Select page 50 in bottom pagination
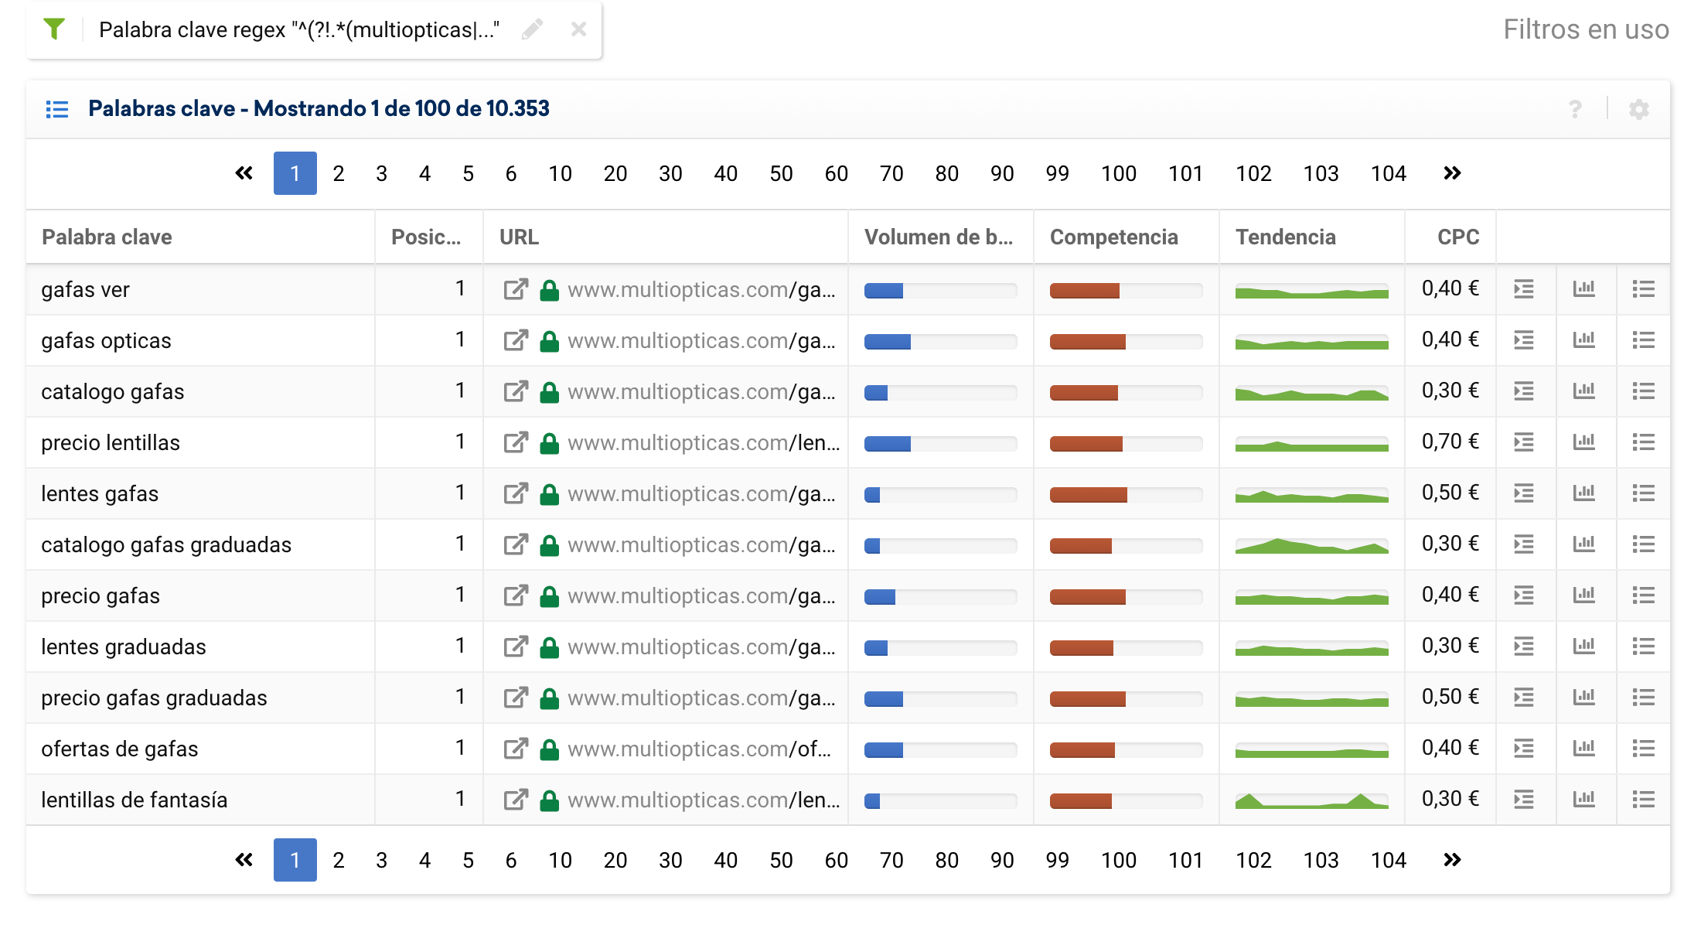Image resolution: width=1701 pixels, height=928 pixels. [x=781, y=860]
